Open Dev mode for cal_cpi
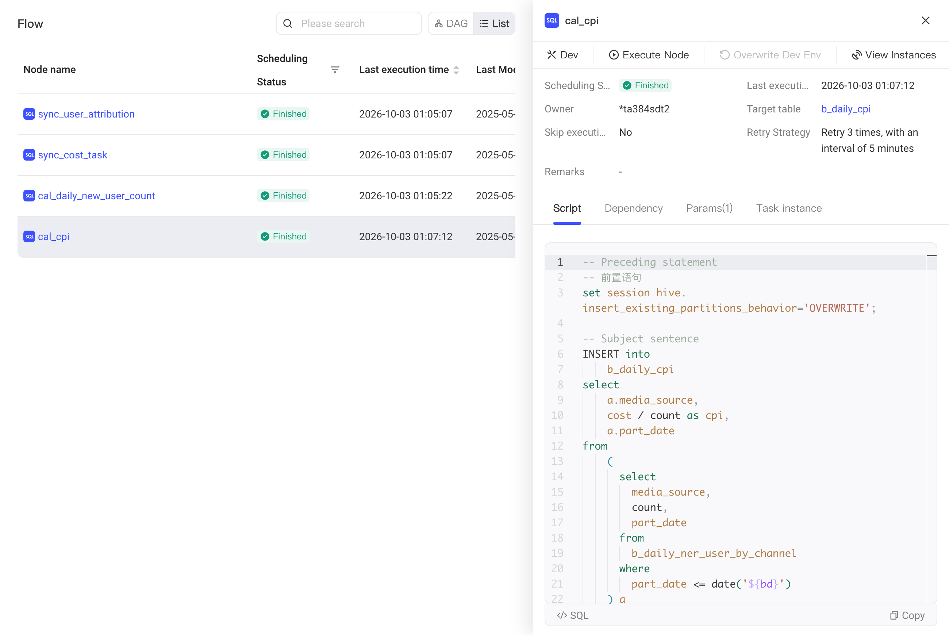Viewport: 949px width, 635px height. point(562,55)
